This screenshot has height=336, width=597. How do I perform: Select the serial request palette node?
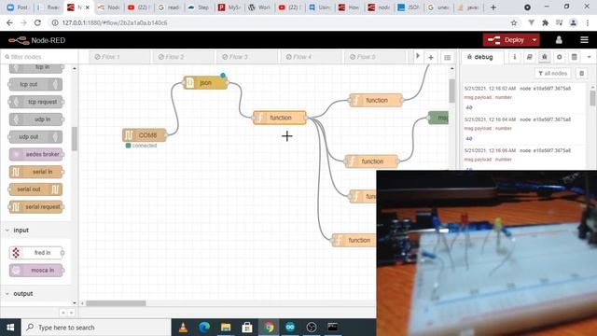click(x=35, y=207)
